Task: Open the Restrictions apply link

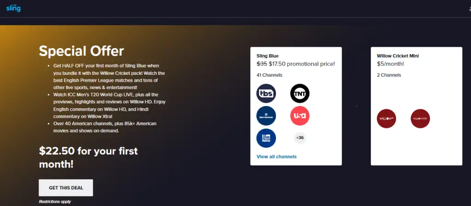Action: pyautogui.click(x=55, y=201)
